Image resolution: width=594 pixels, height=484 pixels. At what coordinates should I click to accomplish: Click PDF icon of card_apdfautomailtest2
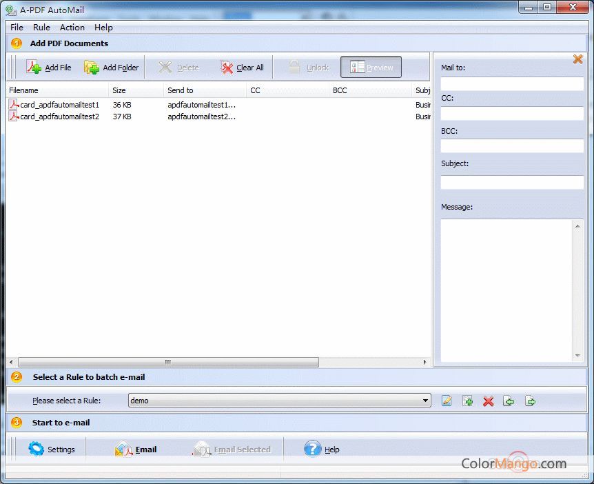pyautogui.click(x=14, y=116)
